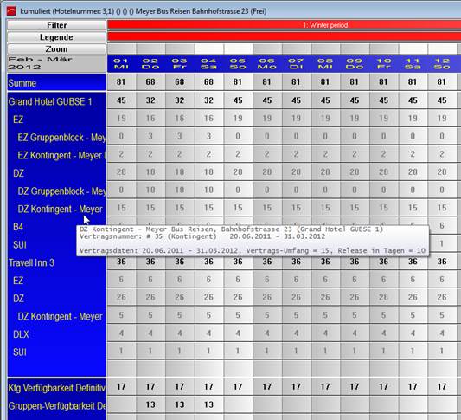Click the 01 Mi date header

121,63
